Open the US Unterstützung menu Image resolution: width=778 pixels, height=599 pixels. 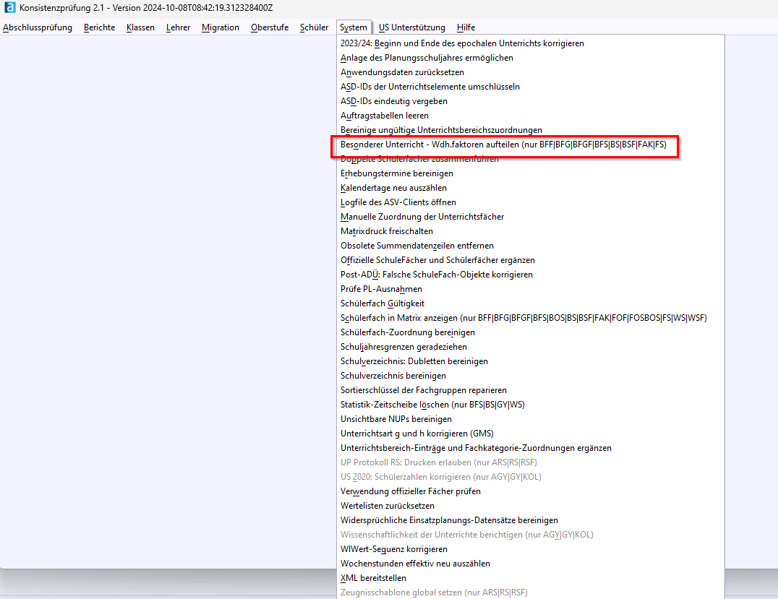point(412,27)
